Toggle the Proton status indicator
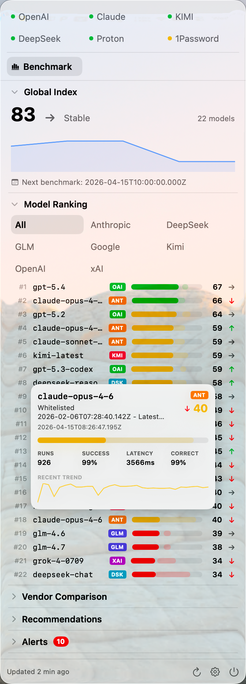Screen dimensions: 246x684 point(91,38)
